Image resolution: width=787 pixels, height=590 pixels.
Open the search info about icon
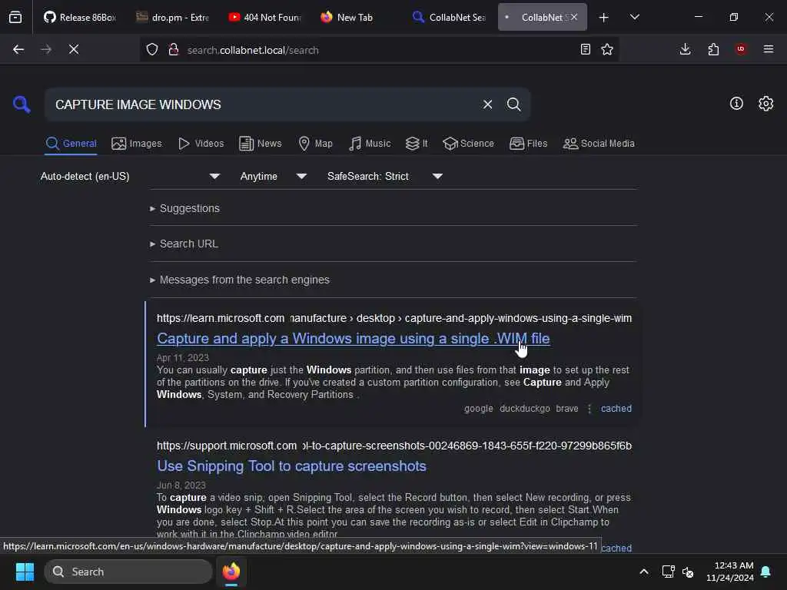pyautogui.click(x=736, y=104)
